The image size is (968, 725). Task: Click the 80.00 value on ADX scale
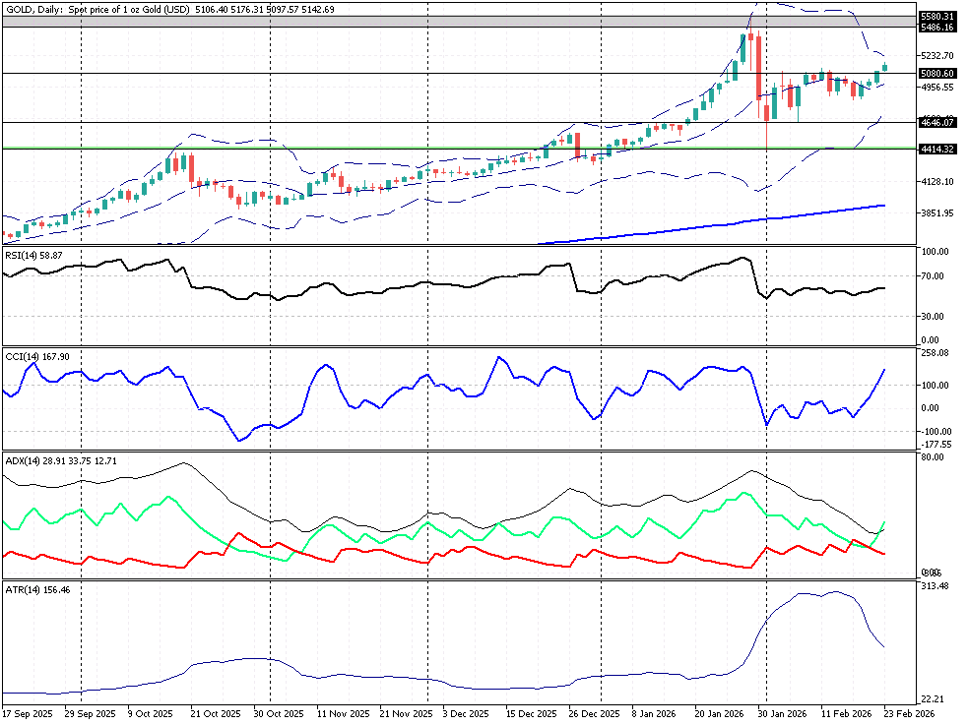(x=933, y=456)
